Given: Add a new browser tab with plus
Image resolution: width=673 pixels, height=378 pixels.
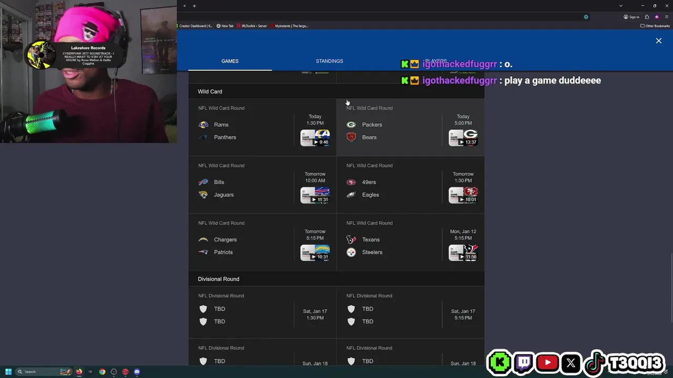Looking at the screenshot, I should 194,6.
